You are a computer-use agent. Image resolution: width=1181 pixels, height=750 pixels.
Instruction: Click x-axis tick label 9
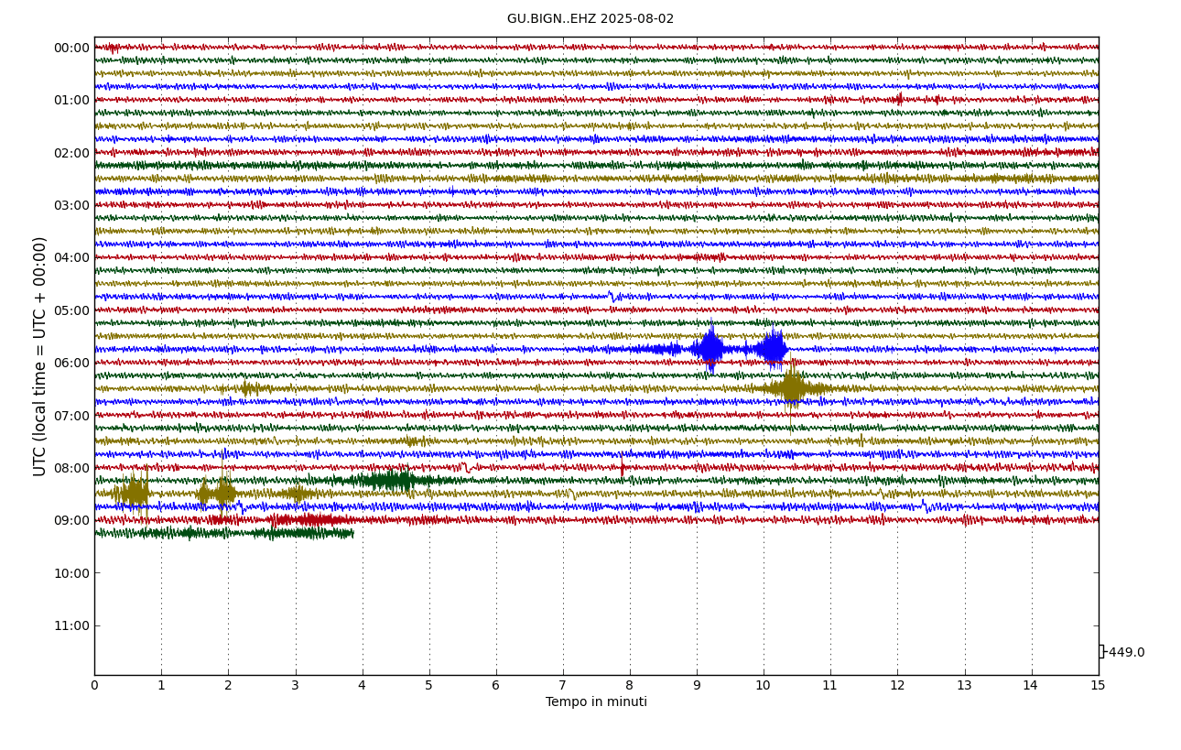pos(697,686)
